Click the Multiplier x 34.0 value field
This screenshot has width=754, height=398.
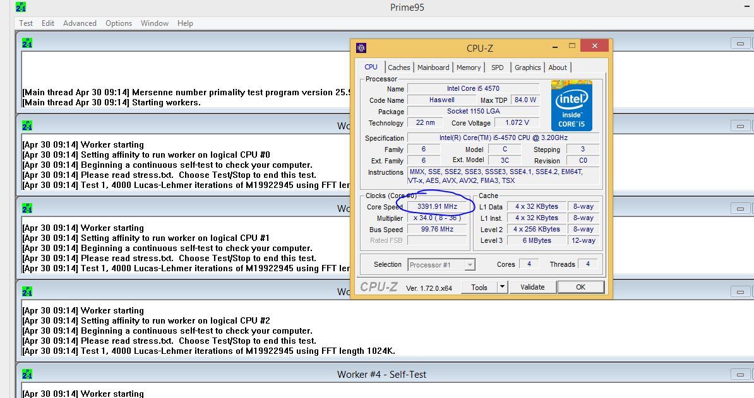[x=437, y=218]
